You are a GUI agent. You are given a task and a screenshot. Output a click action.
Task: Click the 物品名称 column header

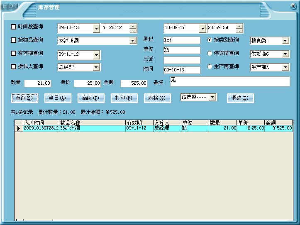coord(92,122)
